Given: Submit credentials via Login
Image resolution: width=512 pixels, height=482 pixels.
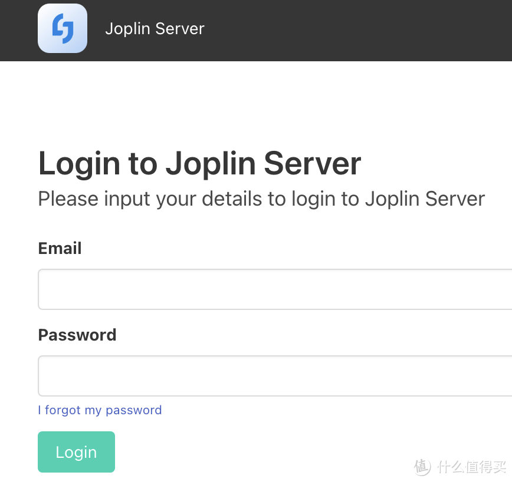Looking at the screenshot, I should pos(76,451).
